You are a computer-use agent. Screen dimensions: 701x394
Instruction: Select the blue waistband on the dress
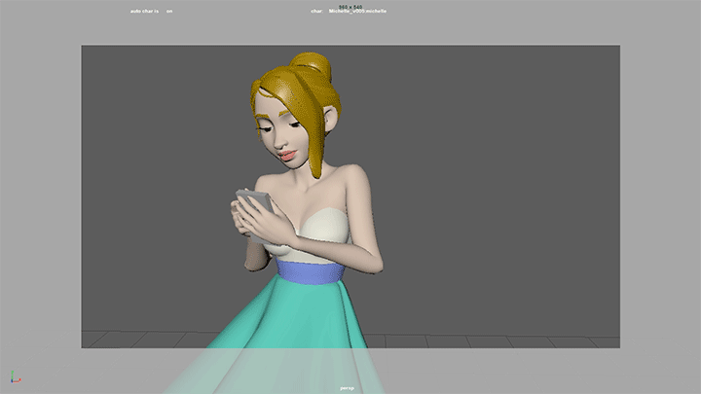pos(310,270)
